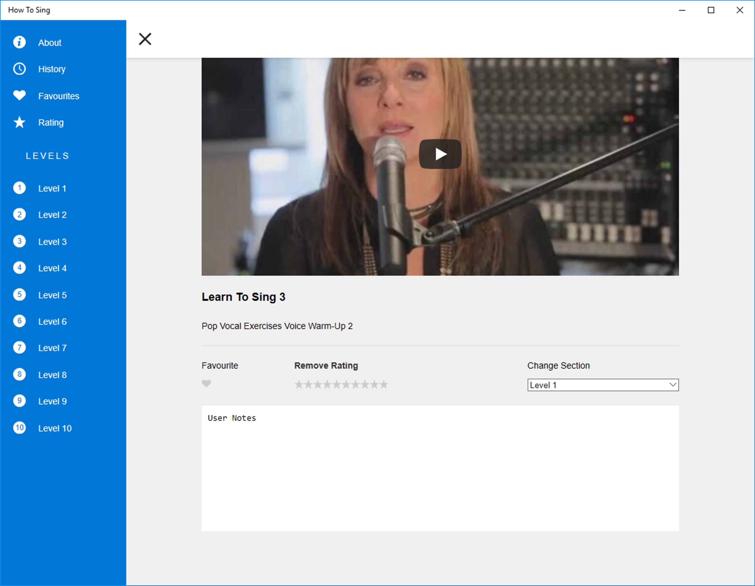Viewport: 755px width, 586px height.
Task: Select Level 1 numbered circle icon
Action: (19, 188)
